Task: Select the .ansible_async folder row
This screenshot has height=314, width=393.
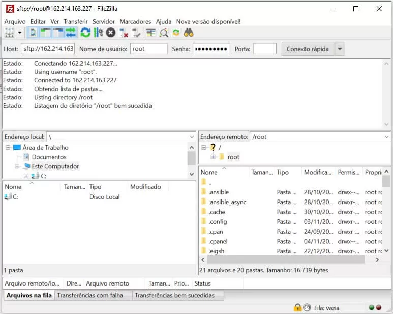Action: pyautogui.click(x=291, y=202)
